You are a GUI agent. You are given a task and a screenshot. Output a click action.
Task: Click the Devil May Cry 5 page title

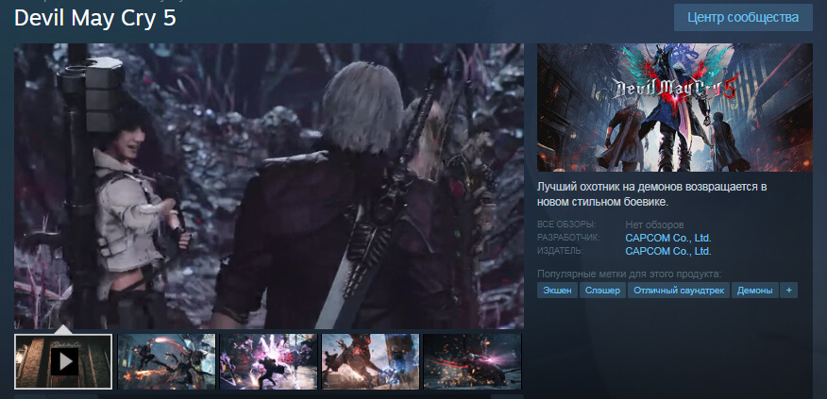click(95, 19)
